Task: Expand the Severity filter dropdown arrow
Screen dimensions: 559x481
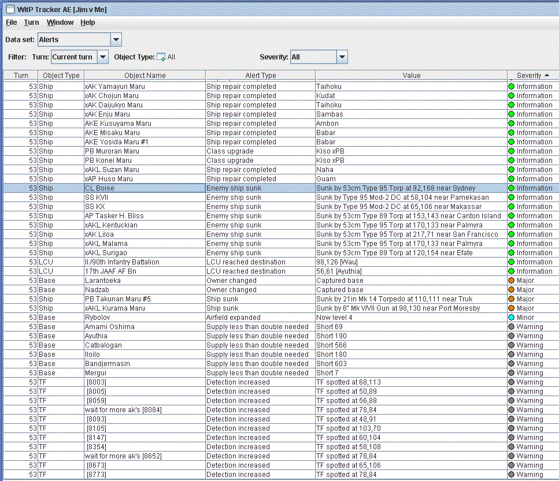Action: coord(342,57)
